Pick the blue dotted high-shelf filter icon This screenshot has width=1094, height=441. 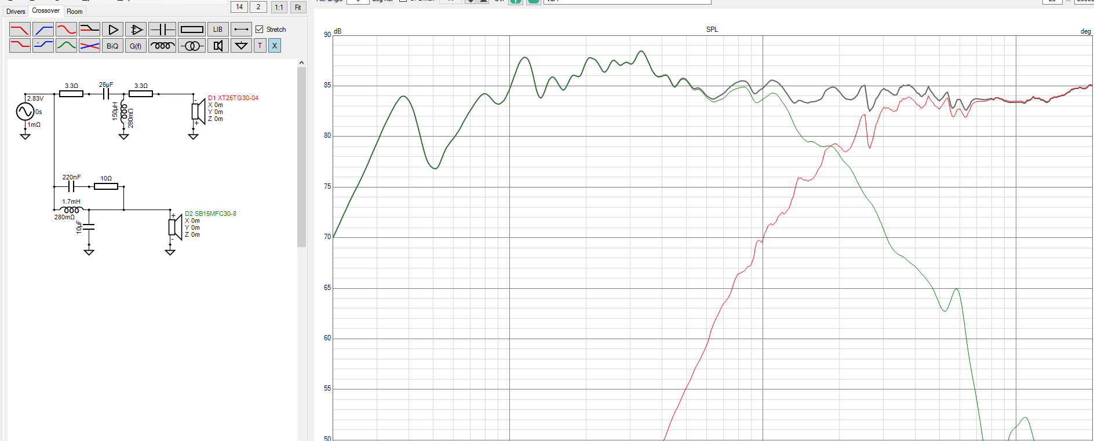pos(43,45)
